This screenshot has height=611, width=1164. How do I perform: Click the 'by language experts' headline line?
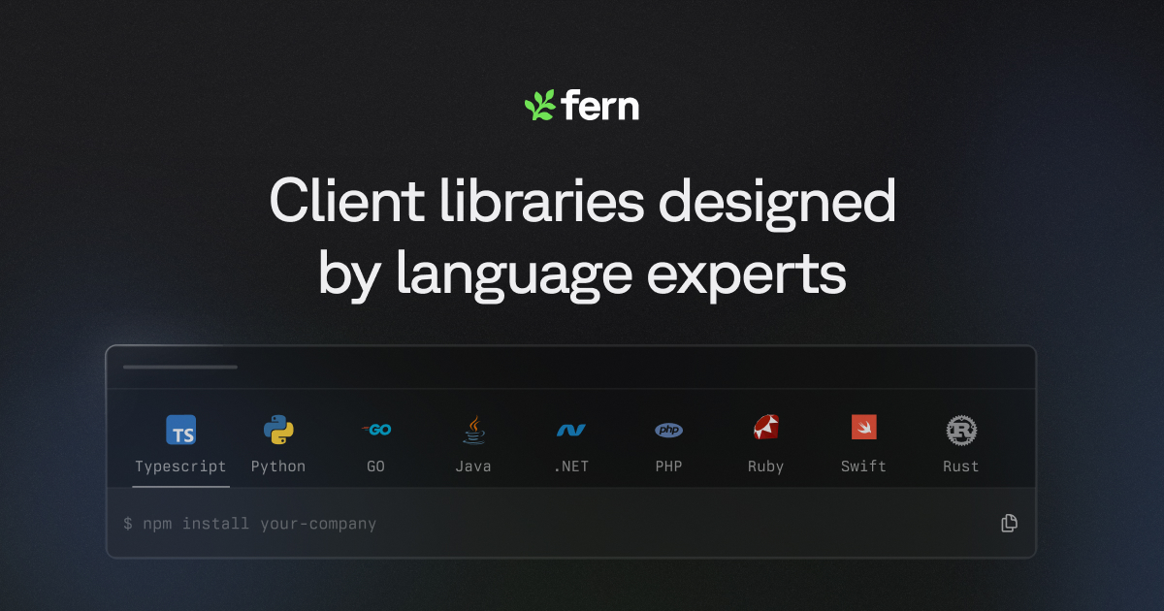582,276
